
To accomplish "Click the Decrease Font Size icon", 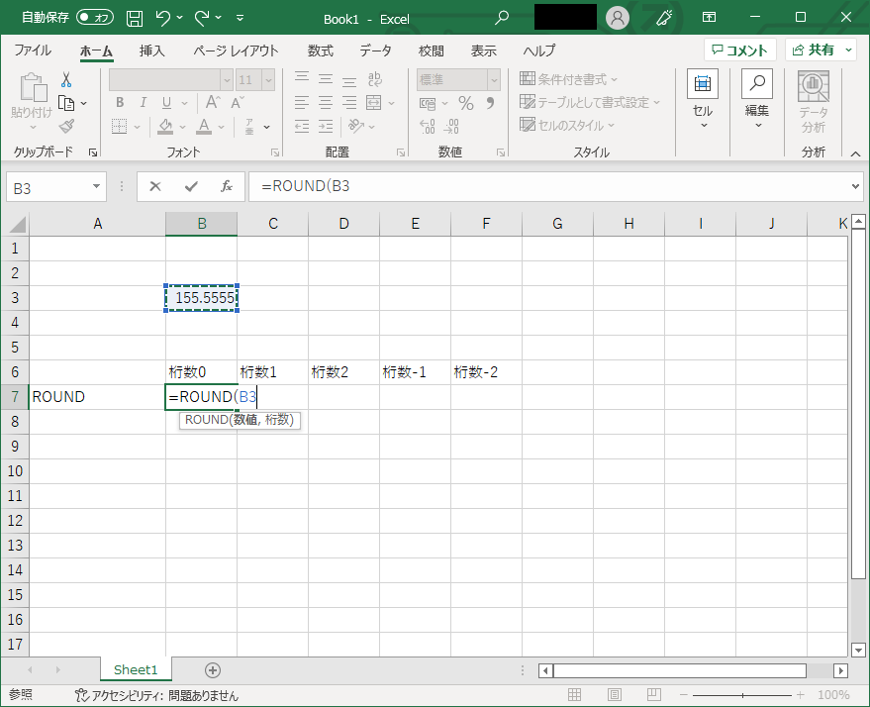I will pos(238,102).
